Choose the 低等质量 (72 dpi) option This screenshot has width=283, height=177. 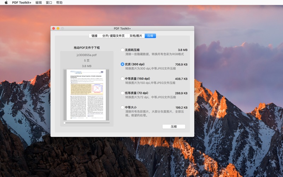122,93
